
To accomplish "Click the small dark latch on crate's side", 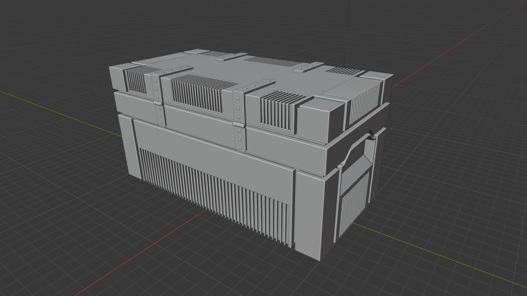I will tap(372, 135).
